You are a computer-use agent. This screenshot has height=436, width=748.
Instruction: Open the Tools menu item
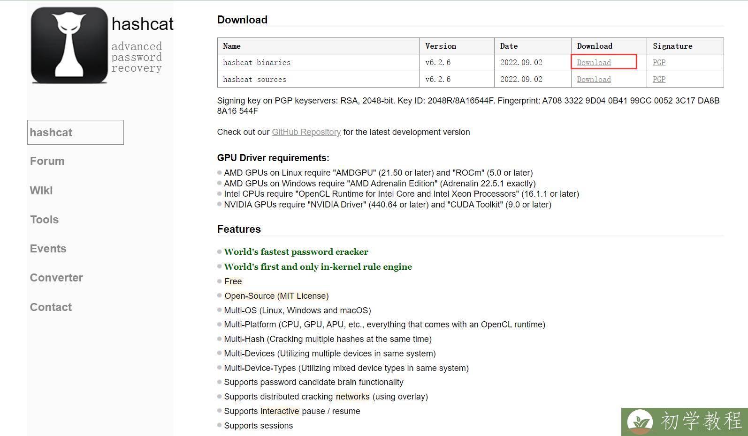pyautogui.click(x=44, y=220)
